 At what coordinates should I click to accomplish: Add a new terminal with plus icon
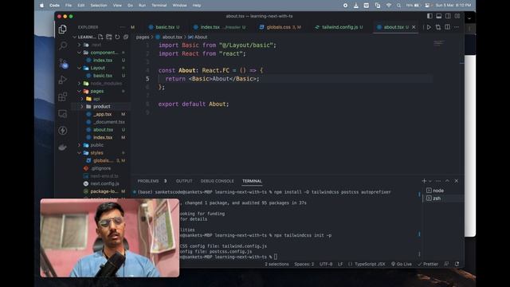(x=424, y=181)
